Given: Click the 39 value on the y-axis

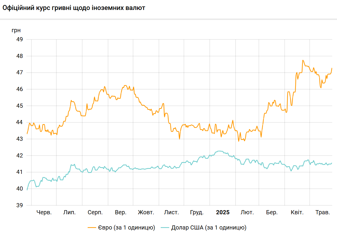Looking at the screenshot, I should [x=19, y=205].
